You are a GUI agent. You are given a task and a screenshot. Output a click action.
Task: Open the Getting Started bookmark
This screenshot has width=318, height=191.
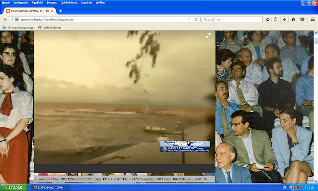[50, 27]
